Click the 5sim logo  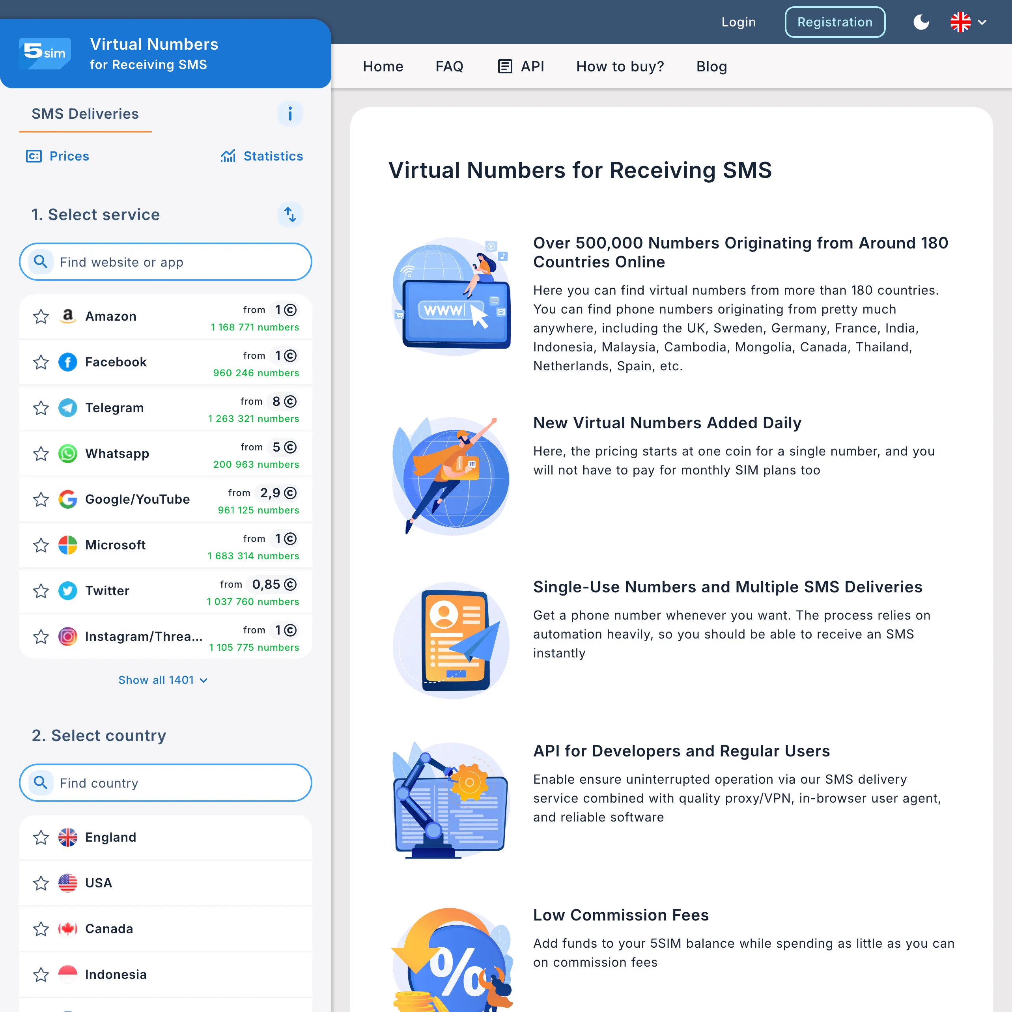click(45, 53)
